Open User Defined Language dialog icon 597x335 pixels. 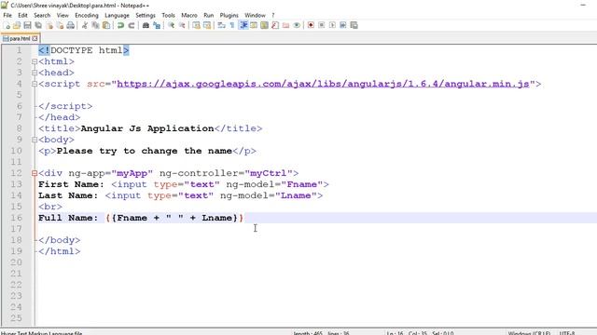(254, 25)
